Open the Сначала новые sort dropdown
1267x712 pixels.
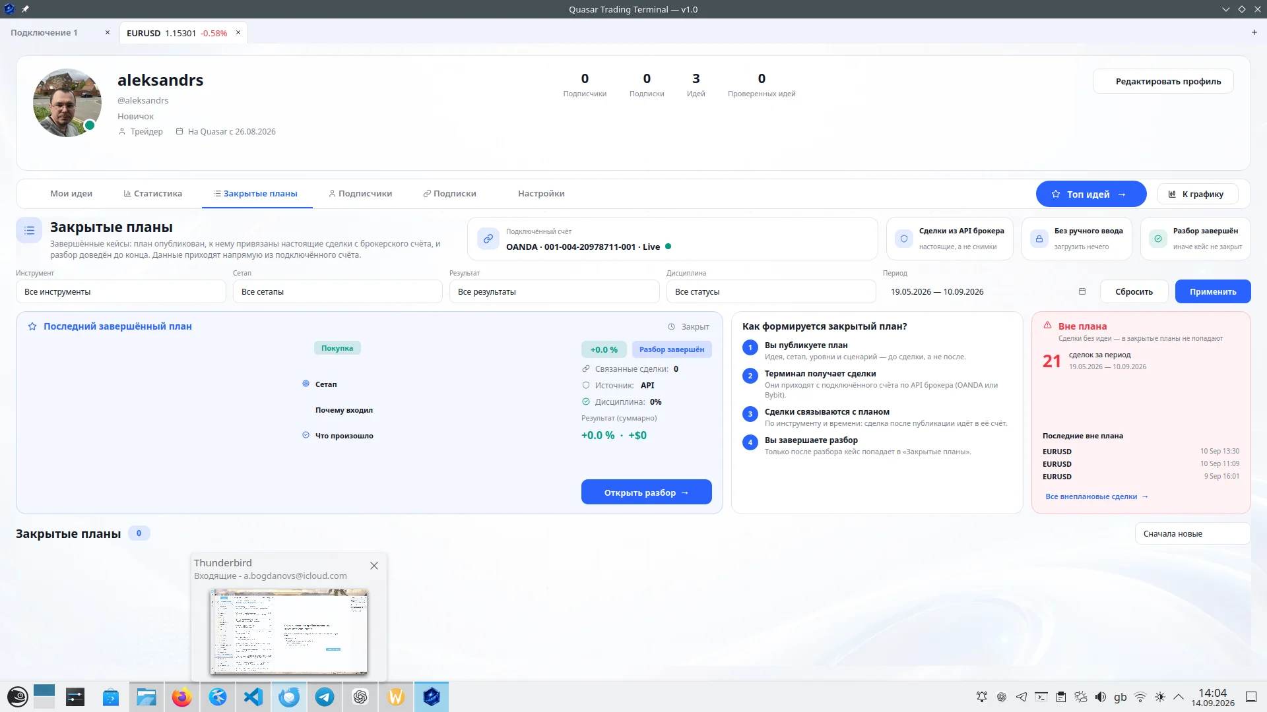[1192, 534]
